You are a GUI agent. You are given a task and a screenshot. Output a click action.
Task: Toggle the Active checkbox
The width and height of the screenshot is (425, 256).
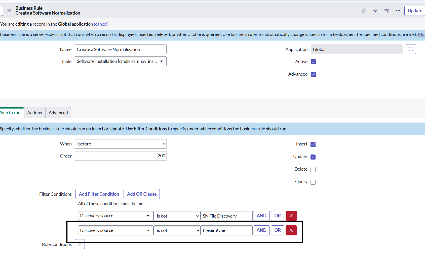pyautogui.click(x=313, y=62)
